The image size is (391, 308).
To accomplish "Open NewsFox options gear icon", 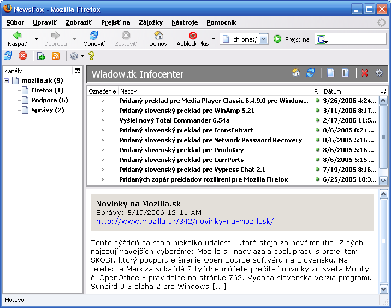I will [x=74, y=56].
